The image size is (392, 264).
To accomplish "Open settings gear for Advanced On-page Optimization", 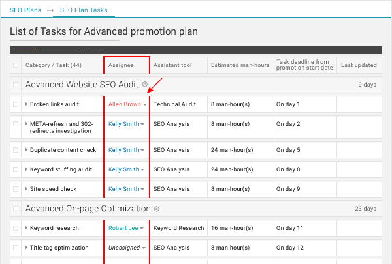I will tap(157, 209).
